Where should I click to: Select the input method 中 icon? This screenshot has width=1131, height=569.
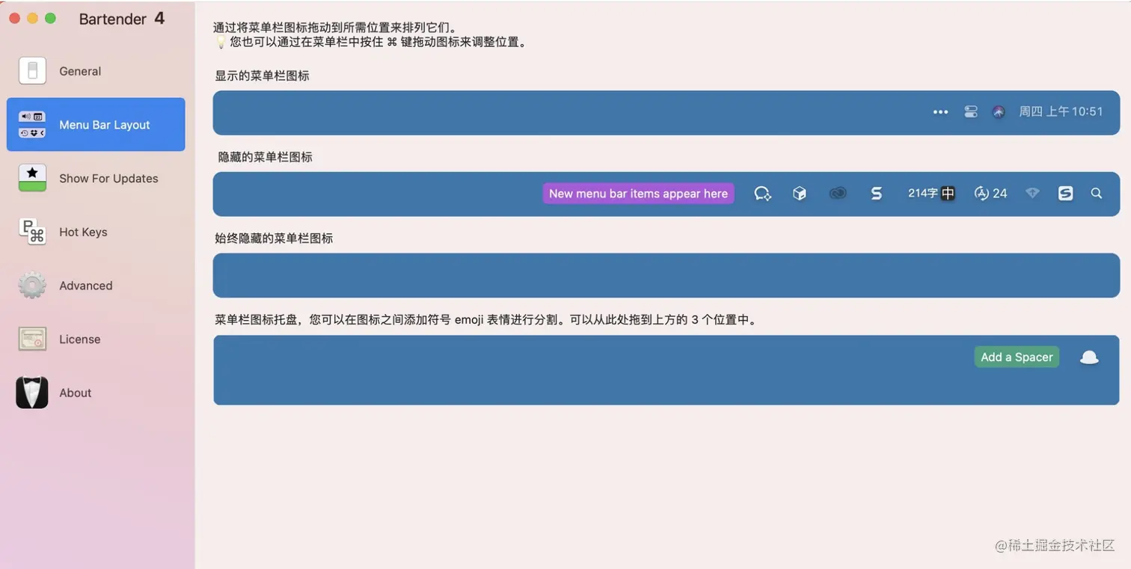pos(948,193)
